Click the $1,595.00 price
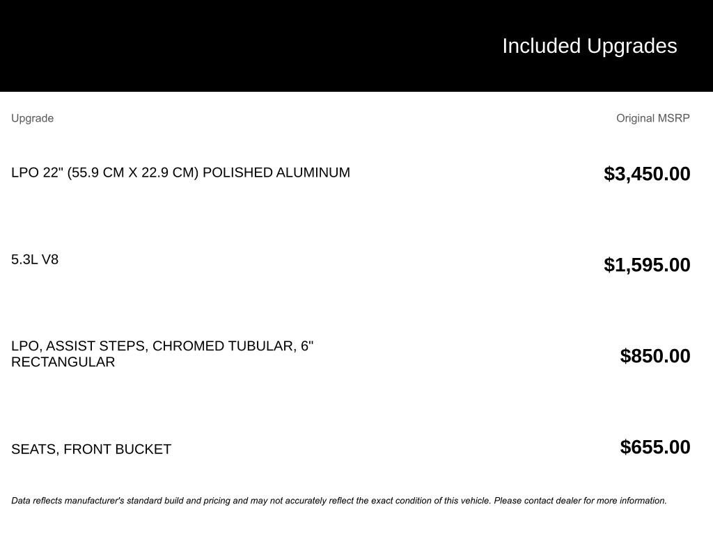Screen dimensions: 713x534 pyautogui.click(x=647, y=265)
